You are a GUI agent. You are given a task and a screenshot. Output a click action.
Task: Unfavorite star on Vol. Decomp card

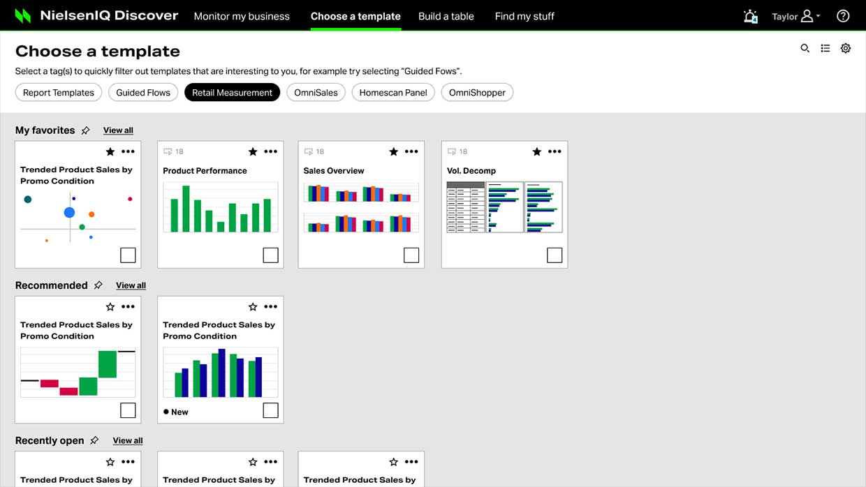536,151
